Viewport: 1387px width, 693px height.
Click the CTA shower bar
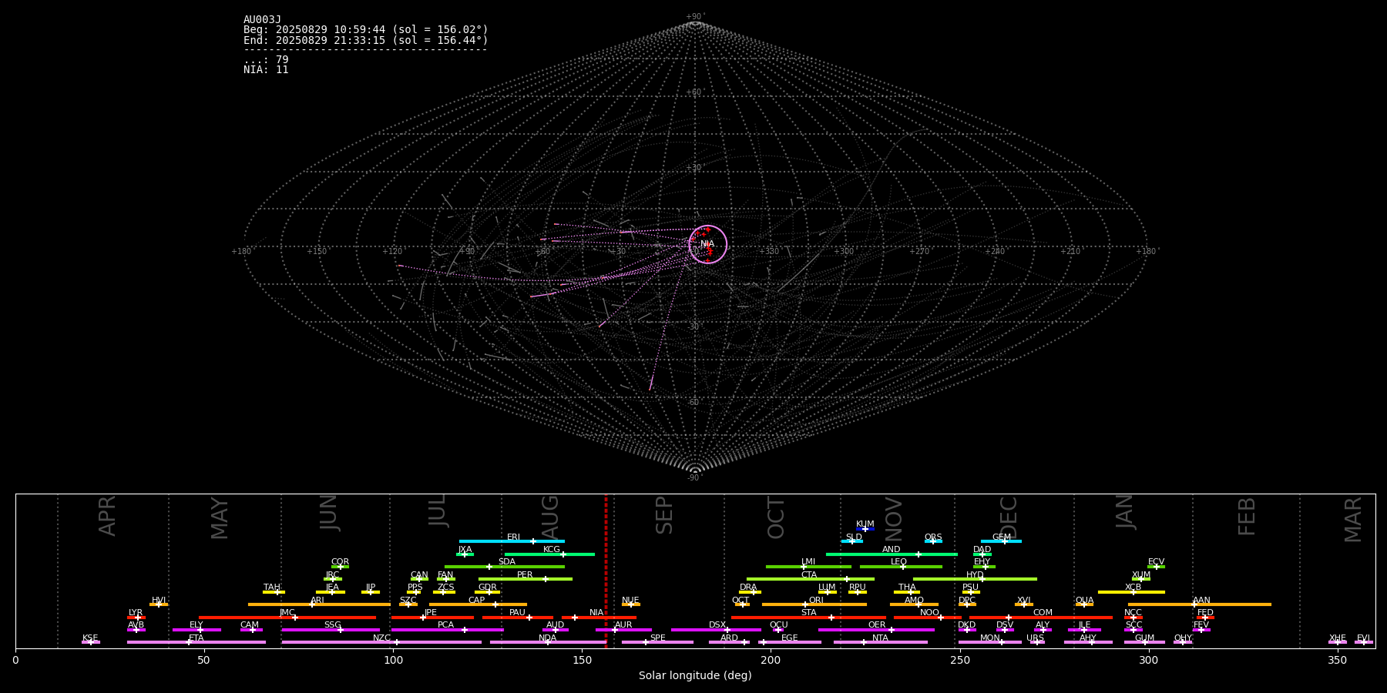click(x=811, y=579)
